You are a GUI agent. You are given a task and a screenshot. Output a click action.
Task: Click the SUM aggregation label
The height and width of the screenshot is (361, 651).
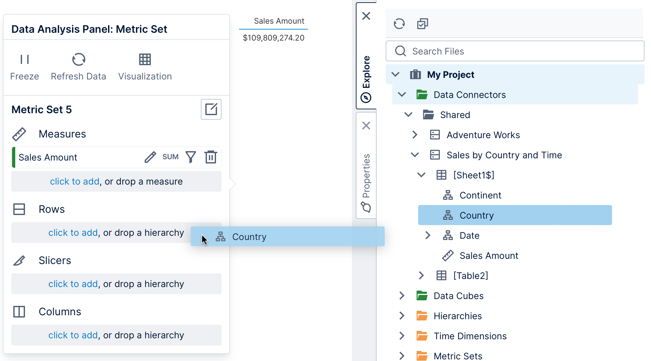coord(170,157)
